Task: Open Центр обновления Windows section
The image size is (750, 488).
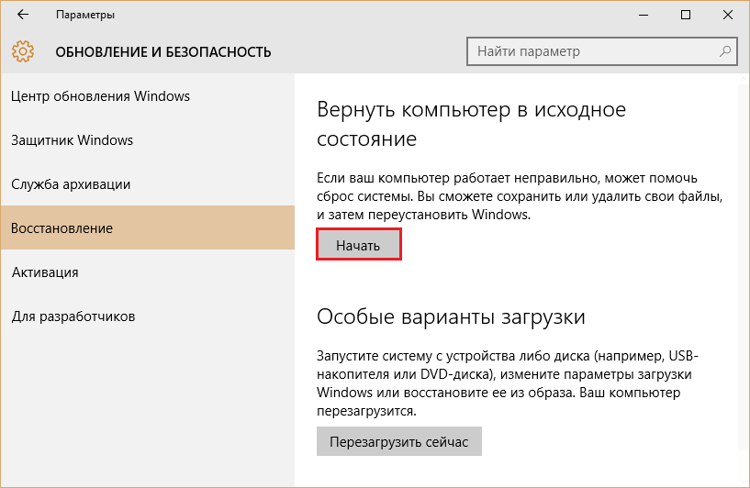Action: (101, 96)
